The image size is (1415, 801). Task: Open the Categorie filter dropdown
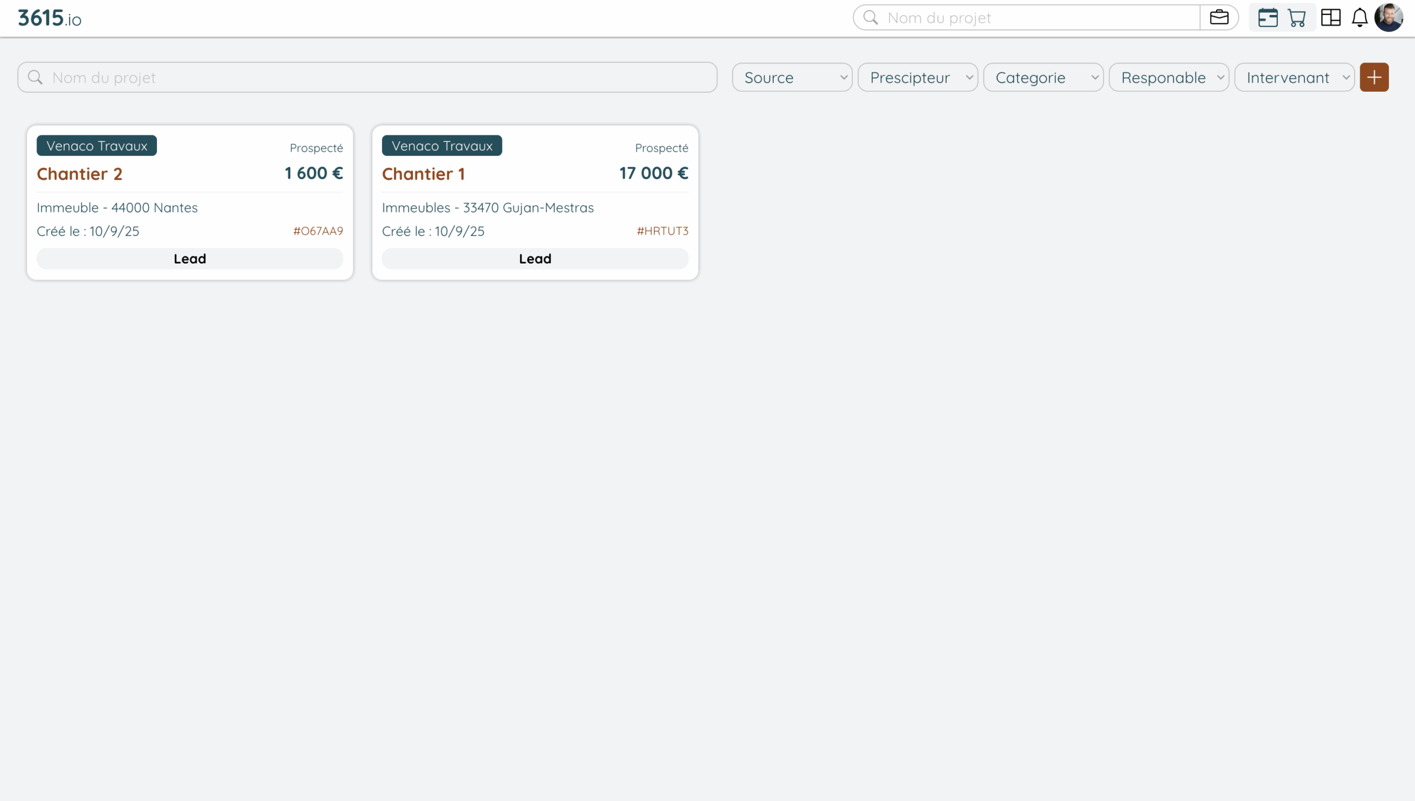1043,77
